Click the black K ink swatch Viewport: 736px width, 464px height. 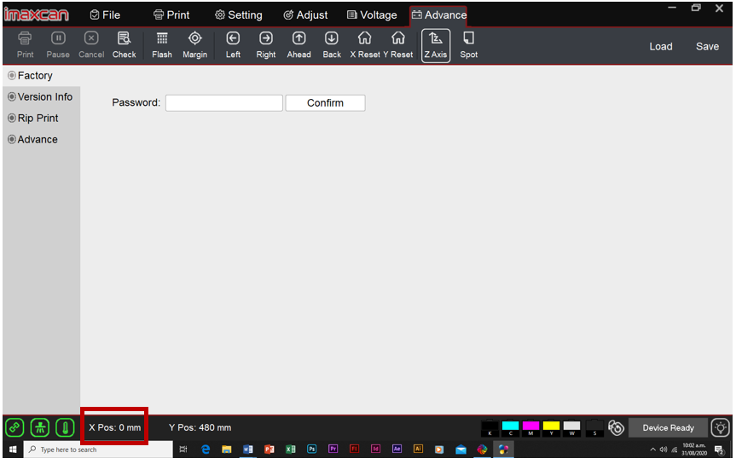(x=490, y=428)
